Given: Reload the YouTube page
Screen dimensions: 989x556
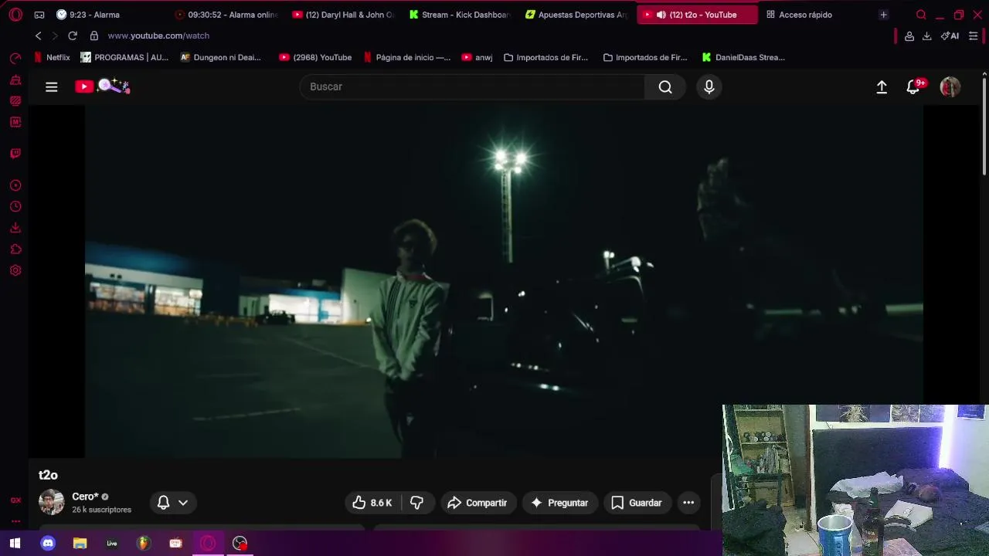Looking at the screenshot, I should (x=73, y=36).
